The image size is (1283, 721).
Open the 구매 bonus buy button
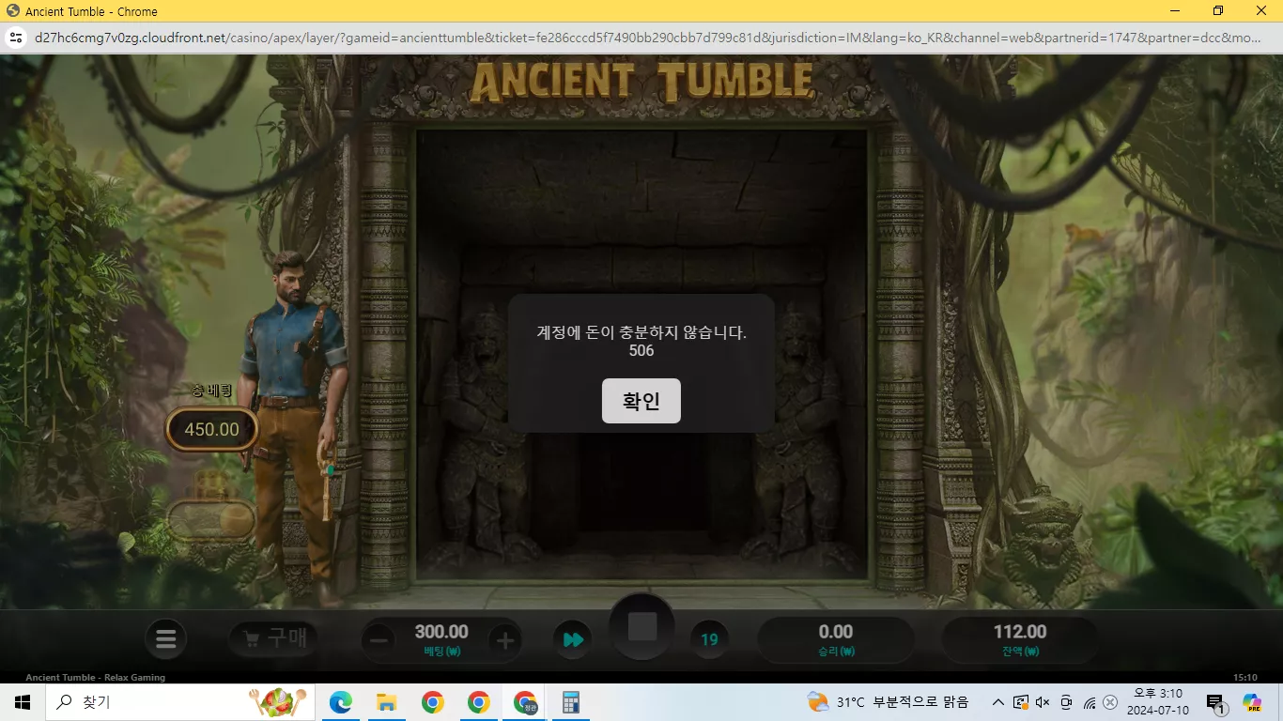(273, 638)
